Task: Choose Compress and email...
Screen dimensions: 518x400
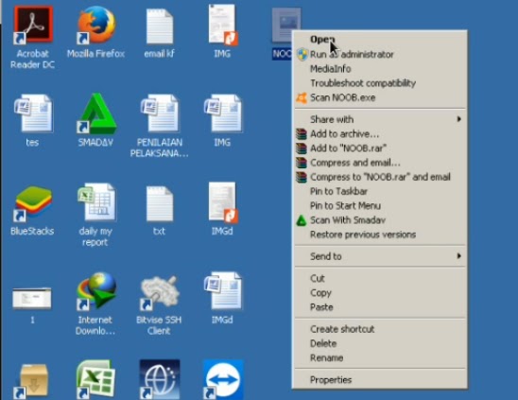Action: 380,163
